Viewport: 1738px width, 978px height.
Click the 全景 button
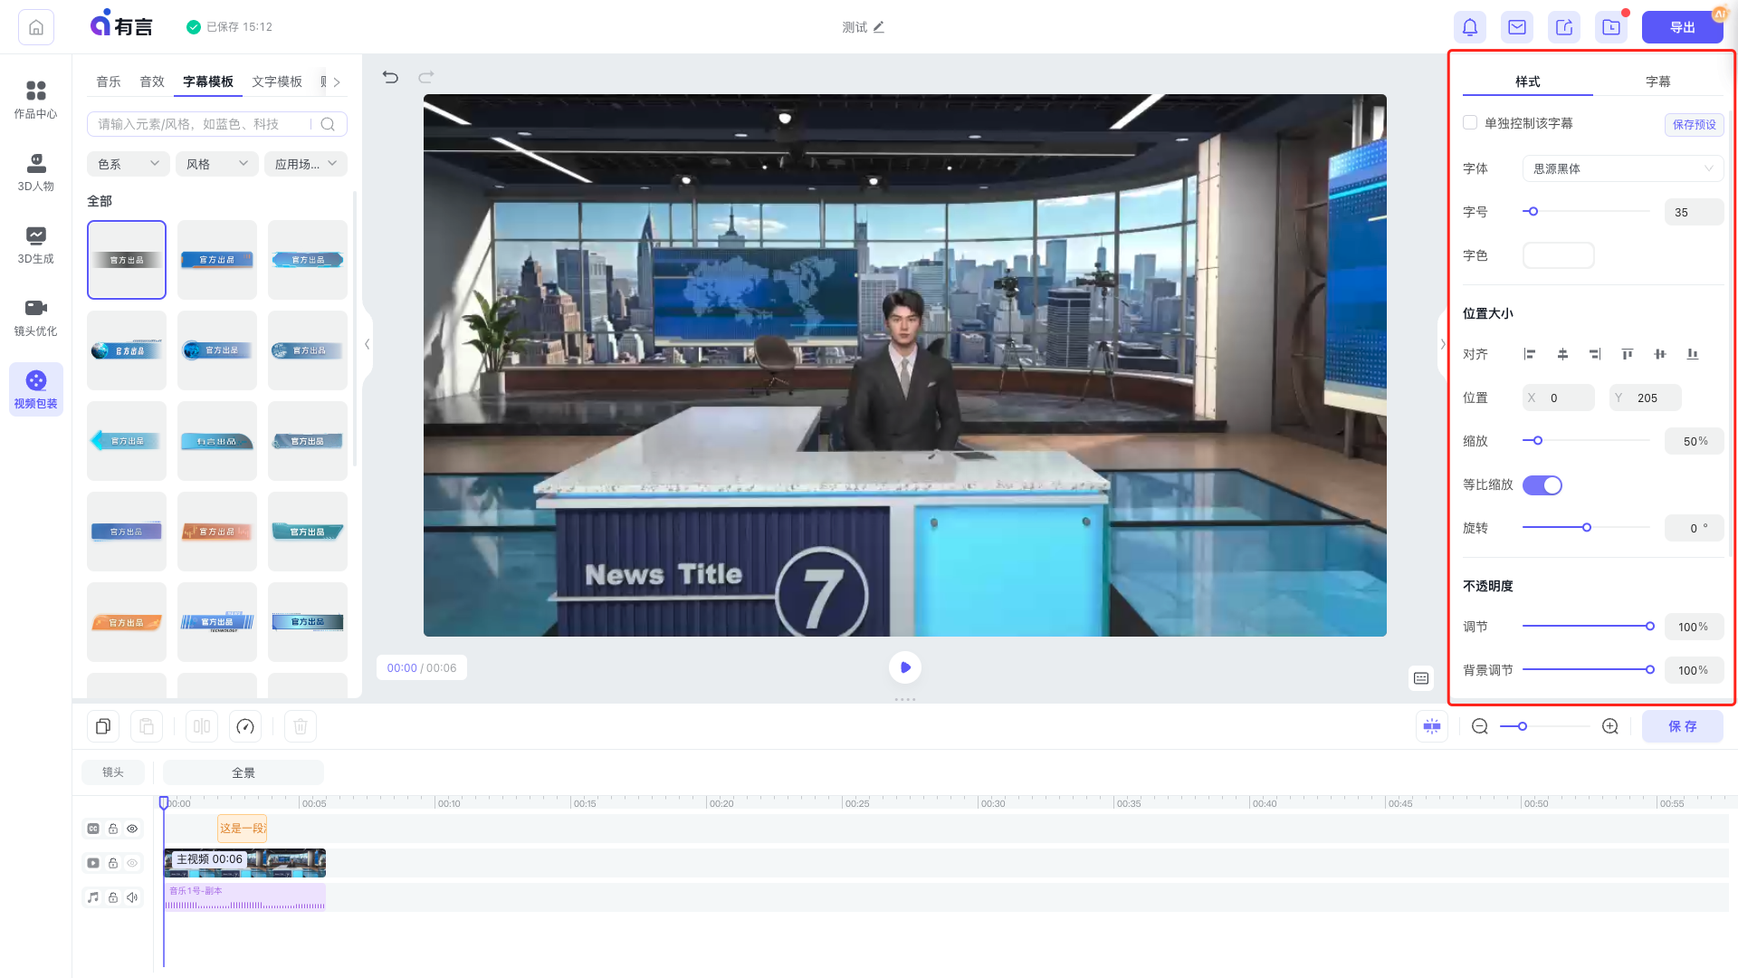click(244, 772)
